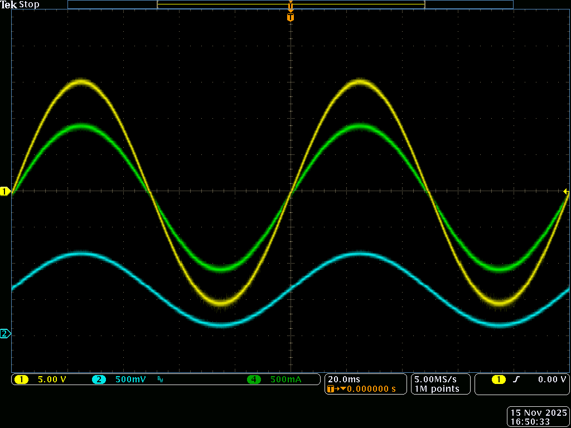The width and height of the screenshot is (571, 428).
Task: Click the channel 2 cyan badge in readout bar
Action: pos(99,380)
